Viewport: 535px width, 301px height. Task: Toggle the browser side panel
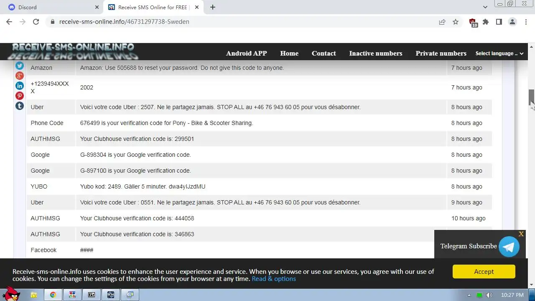(x=499, y=22)
